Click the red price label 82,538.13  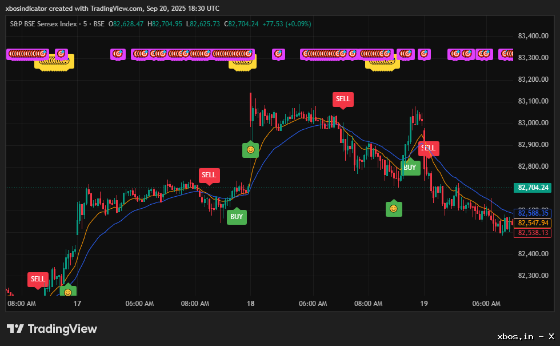tap(533, 233)
